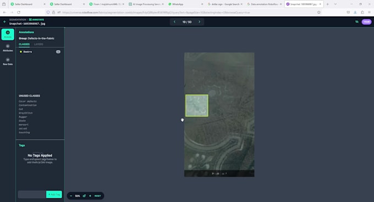Zoom out with the minus icon
The image size is (374, 202).
pos(71,196)
